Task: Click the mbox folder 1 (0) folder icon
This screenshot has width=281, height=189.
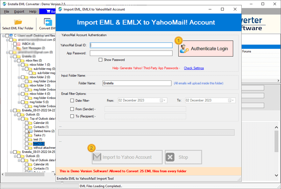Action: pyautogui.click(x=27, y=65)
